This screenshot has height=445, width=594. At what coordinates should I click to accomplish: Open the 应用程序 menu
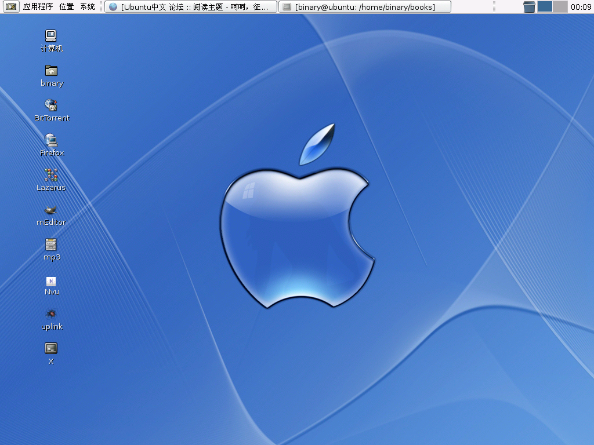(x=38, y=7)
